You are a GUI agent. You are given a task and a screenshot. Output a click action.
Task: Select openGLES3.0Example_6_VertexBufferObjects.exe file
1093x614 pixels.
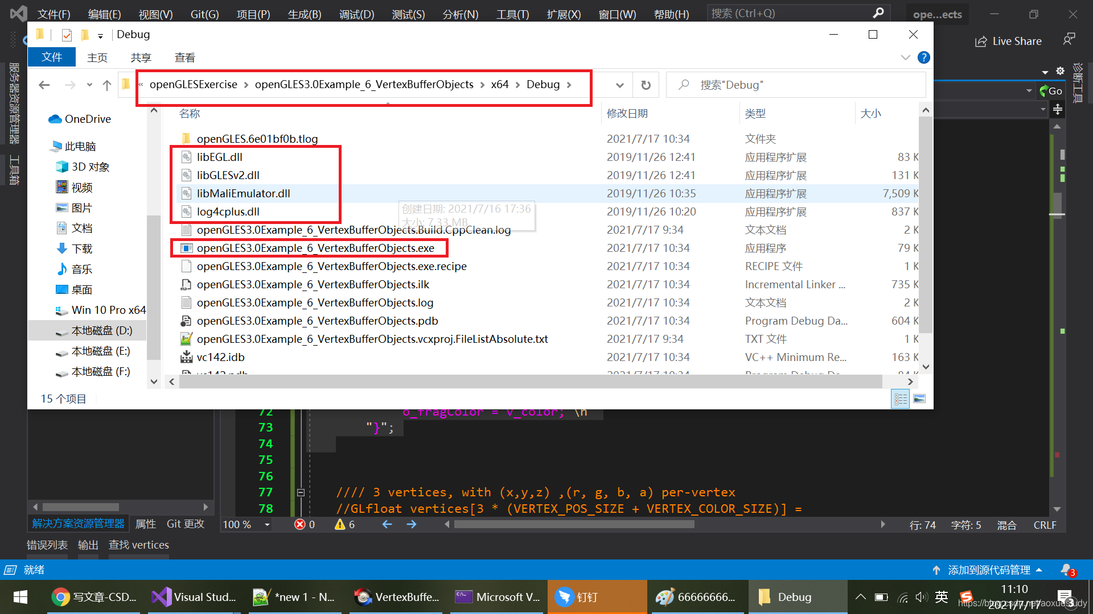(x=315, y=248)
